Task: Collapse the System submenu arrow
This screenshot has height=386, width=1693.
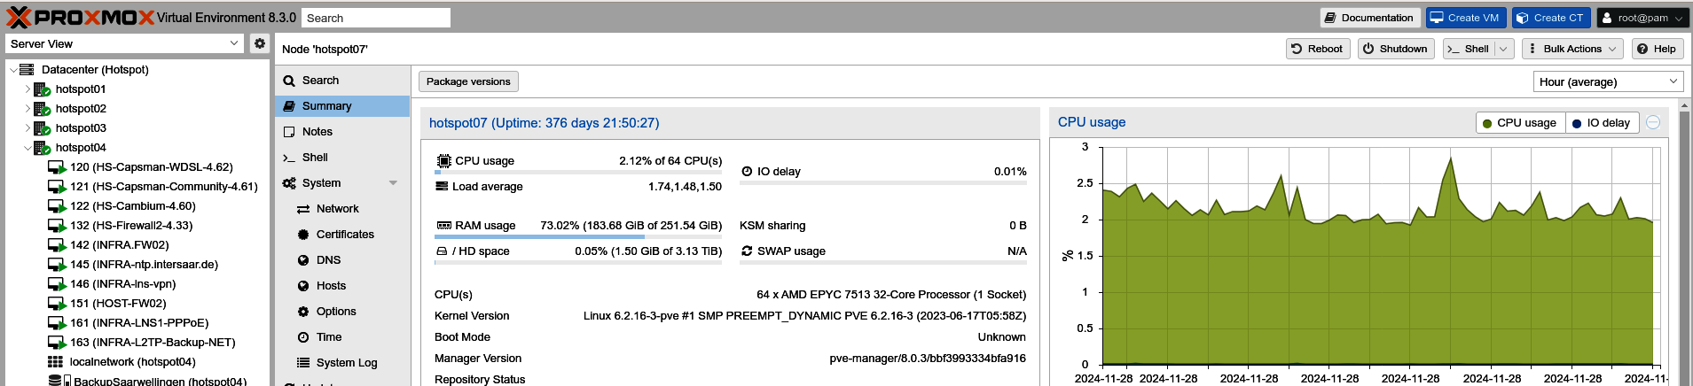Action: point(393,183)
